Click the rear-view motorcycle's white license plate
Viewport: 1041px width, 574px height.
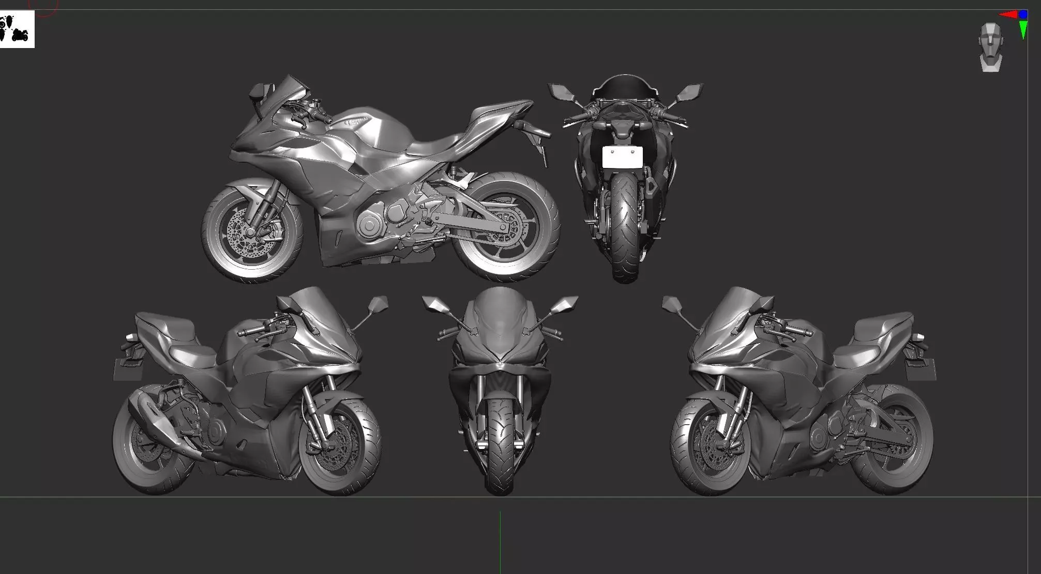pyautogui.click(x=622, y=157)
